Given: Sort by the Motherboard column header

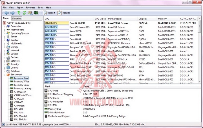Looking at the screenshot, I should coord(122,19).
